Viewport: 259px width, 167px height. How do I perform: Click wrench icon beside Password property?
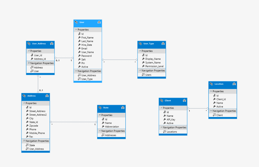click(79, 56)
